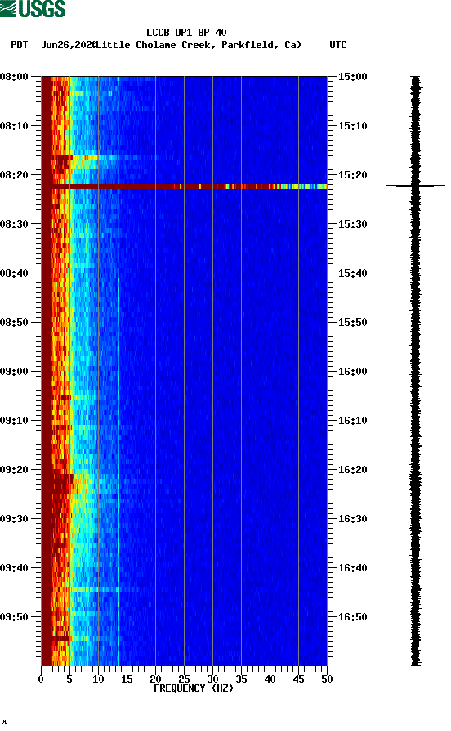Click the 16:20 UTC time label
The width and height of the screenshot is (451, 731).
352,470
